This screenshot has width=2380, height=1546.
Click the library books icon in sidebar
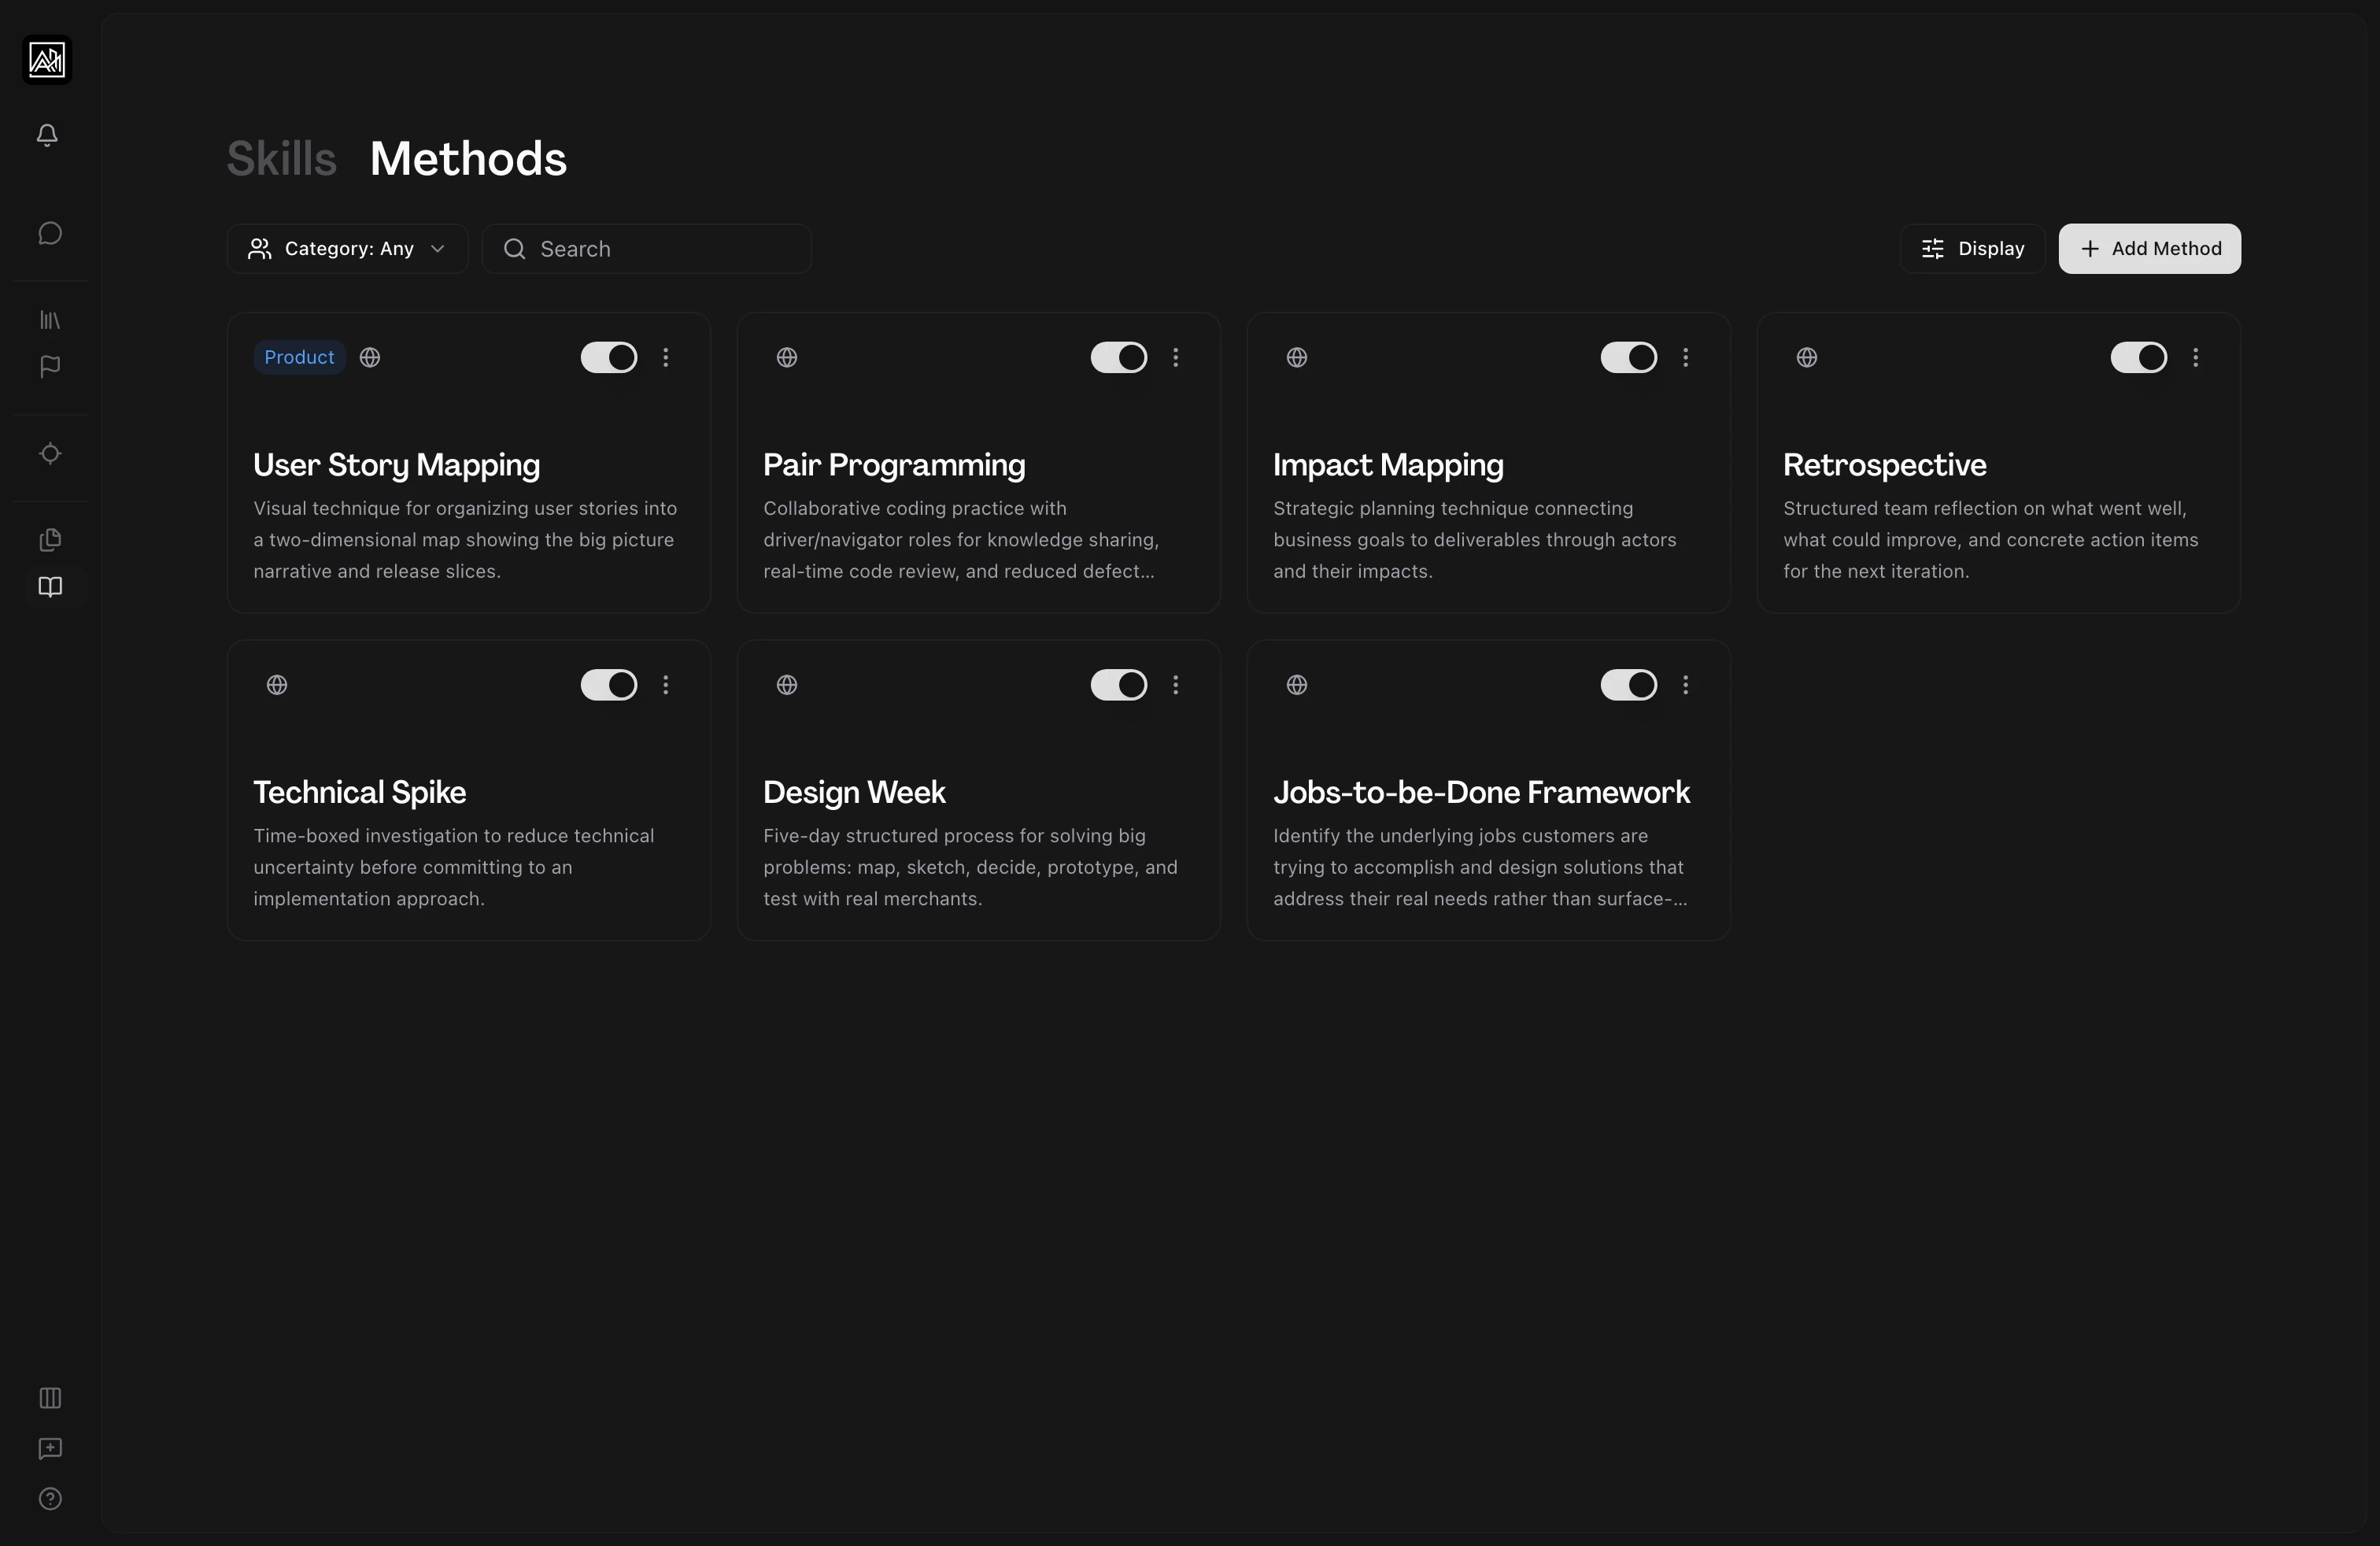[x=50, y=320]
